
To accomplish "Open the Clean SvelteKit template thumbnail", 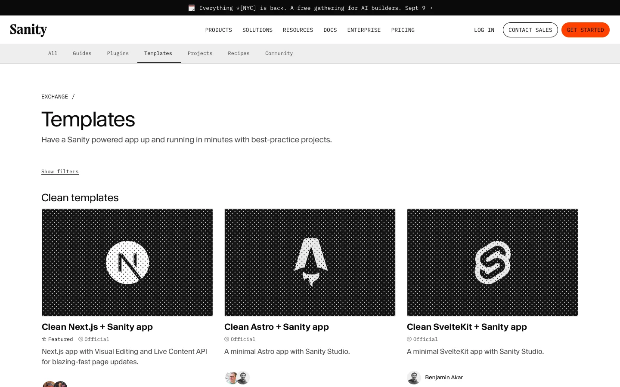I will [493, 263].
